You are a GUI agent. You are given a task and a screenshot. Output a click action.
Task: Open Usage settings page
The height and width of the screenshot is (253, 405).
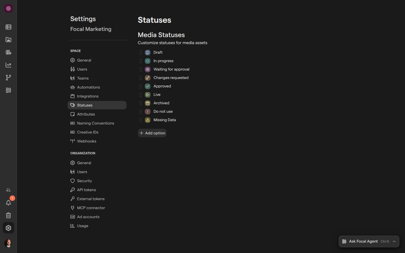click(x=97, y=226)
